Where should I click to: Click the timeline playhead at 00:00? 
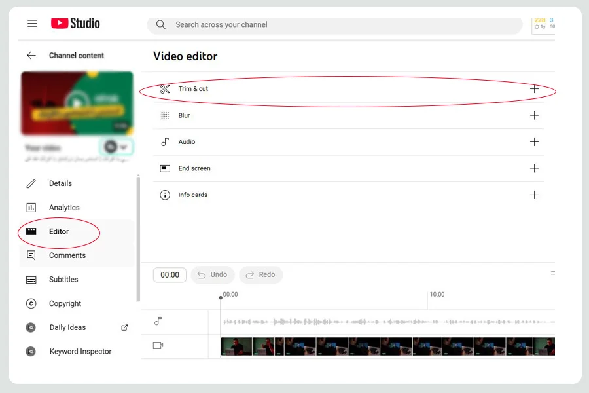click(221, 298)
